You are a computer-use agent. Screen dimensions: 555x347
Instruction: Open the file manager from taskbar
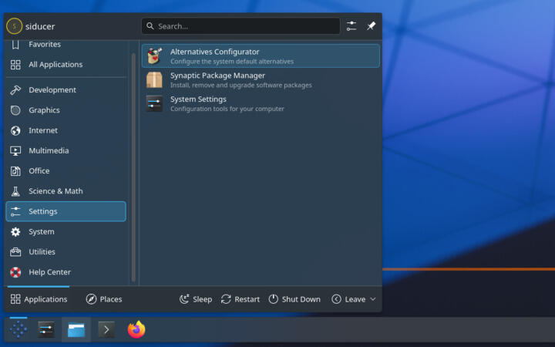[76, 330]
